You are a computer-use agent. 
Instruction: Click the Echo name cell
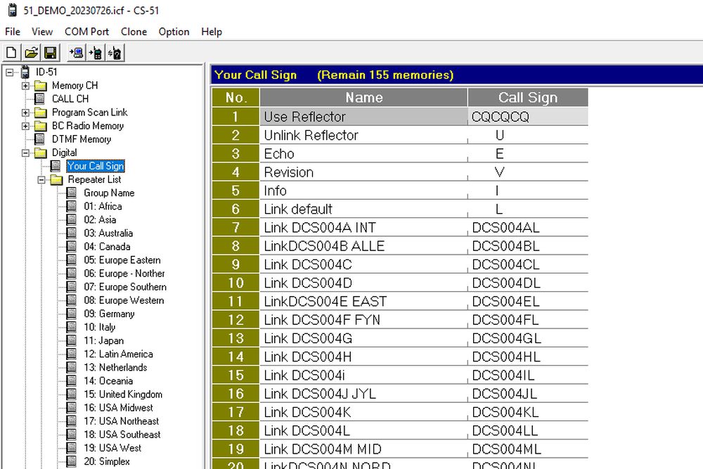(363, 154)
